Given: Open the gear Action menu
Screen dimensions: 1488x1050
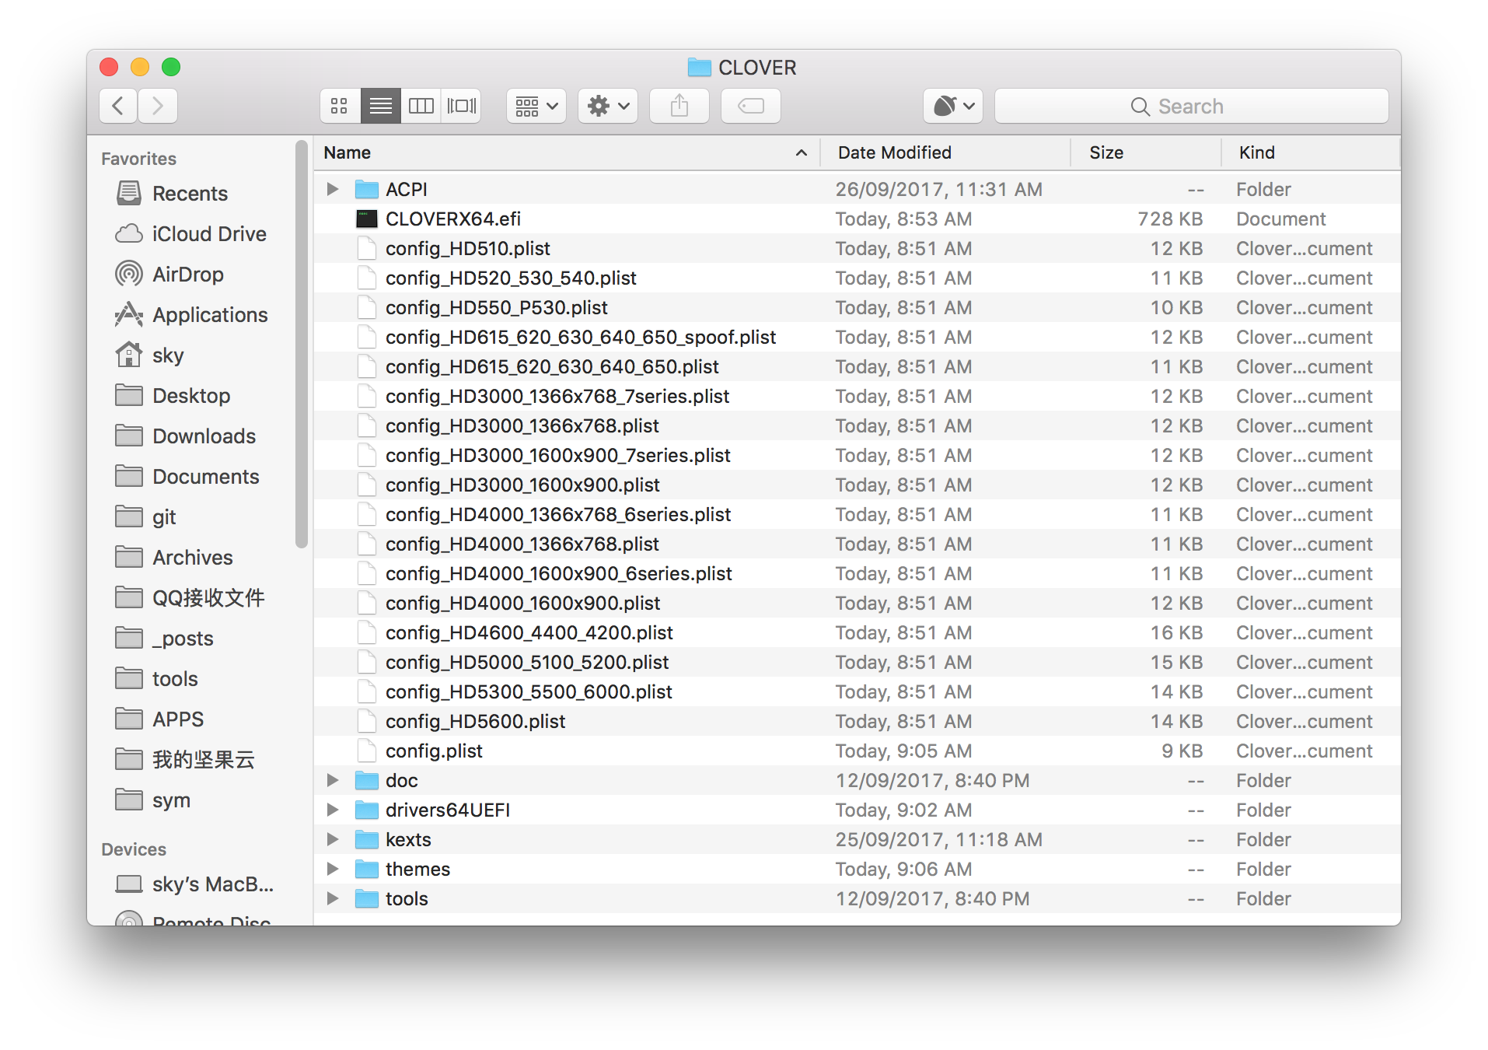Looking at the screenshot, I should pos(608,106).
